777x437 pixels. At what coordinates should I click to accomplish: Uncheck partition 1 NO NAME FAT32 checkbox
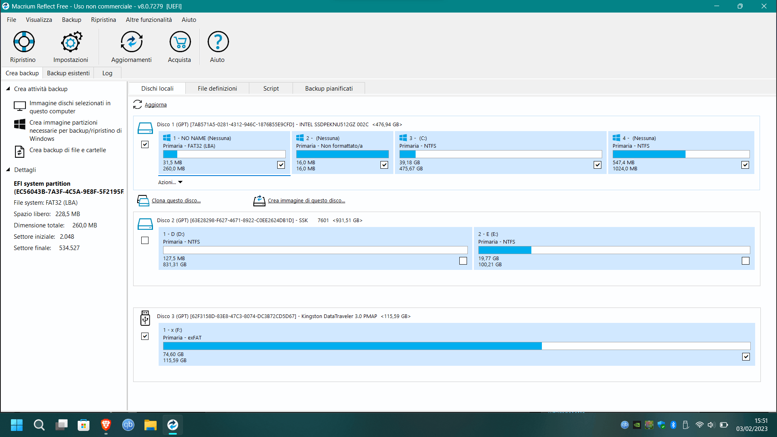tap(281, 165)
